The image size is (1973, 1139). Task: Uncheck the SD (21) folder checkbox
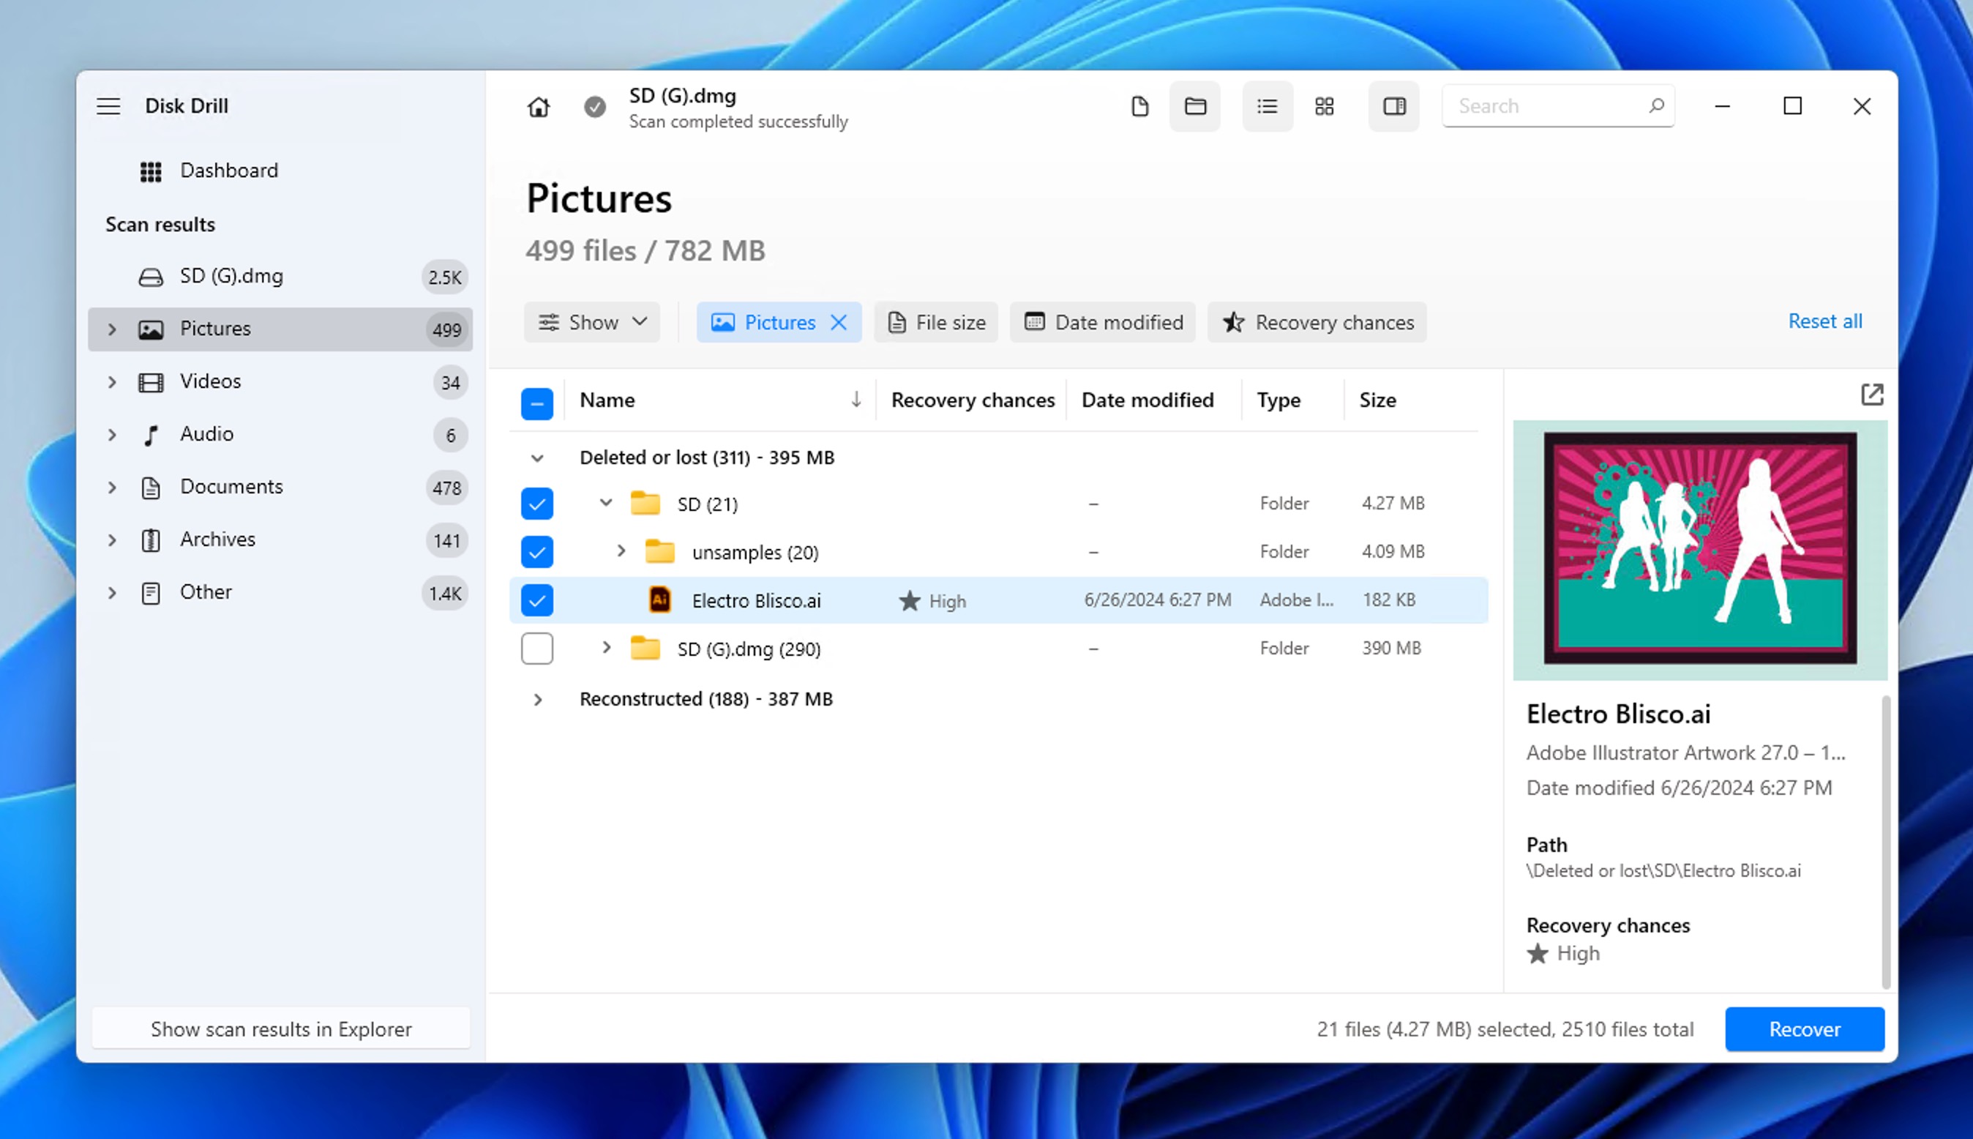(537, 504)
